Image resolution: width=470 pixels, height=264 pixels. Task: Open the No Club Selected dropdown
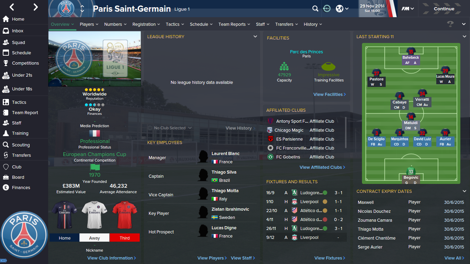[170, 128]
